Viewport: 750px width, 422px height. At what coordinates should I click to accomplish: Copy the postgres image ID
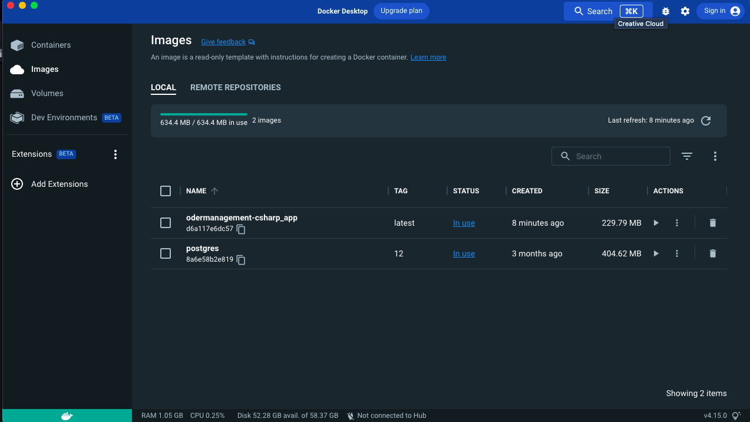pyautogui.click(x=241, y=260)
